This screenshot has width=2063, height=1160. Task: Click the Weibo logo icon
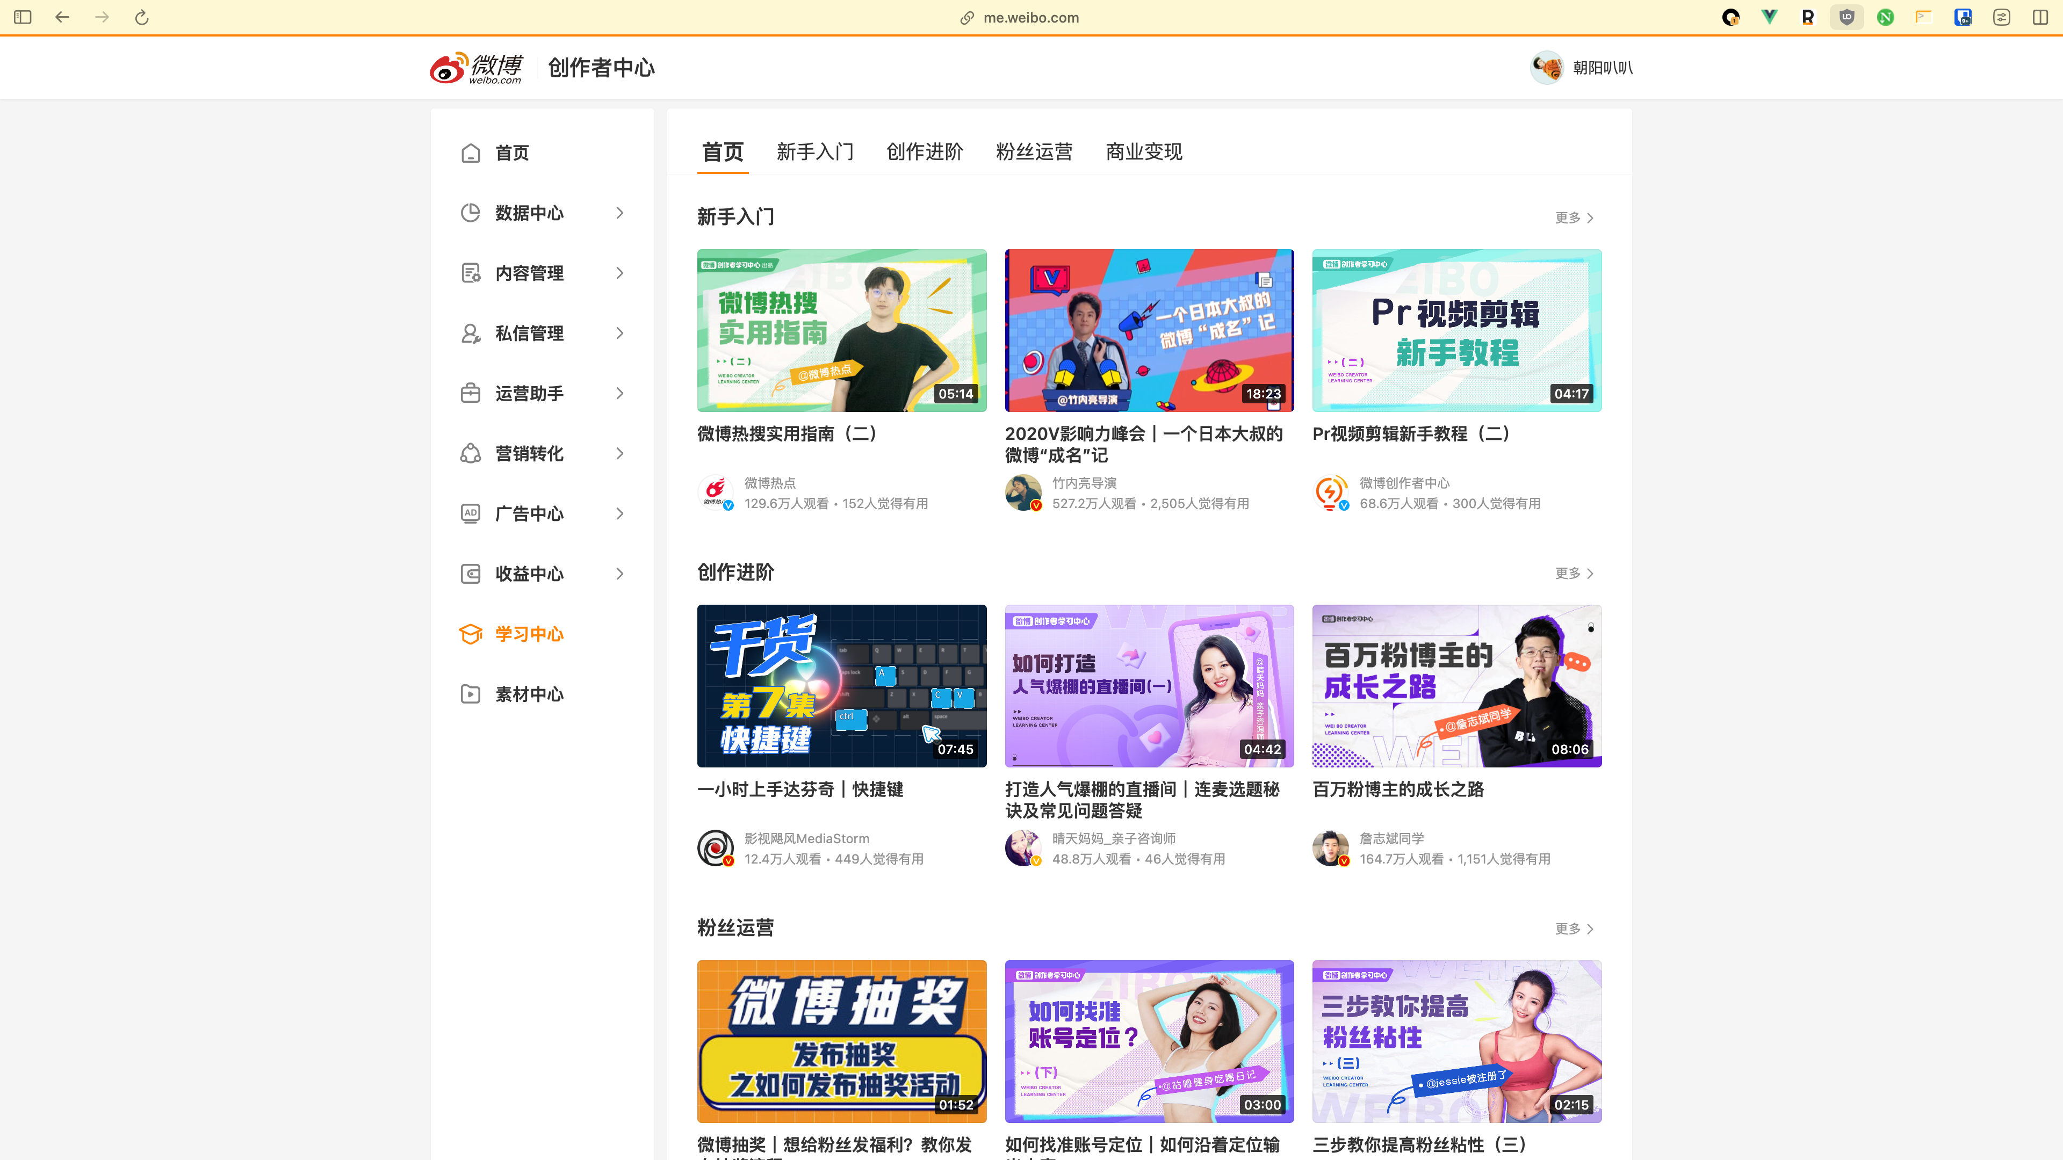click(475, 68)
